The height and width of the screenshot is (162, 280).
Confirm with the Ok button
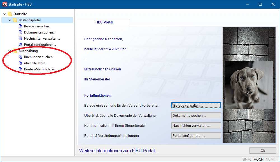point(263,151)
